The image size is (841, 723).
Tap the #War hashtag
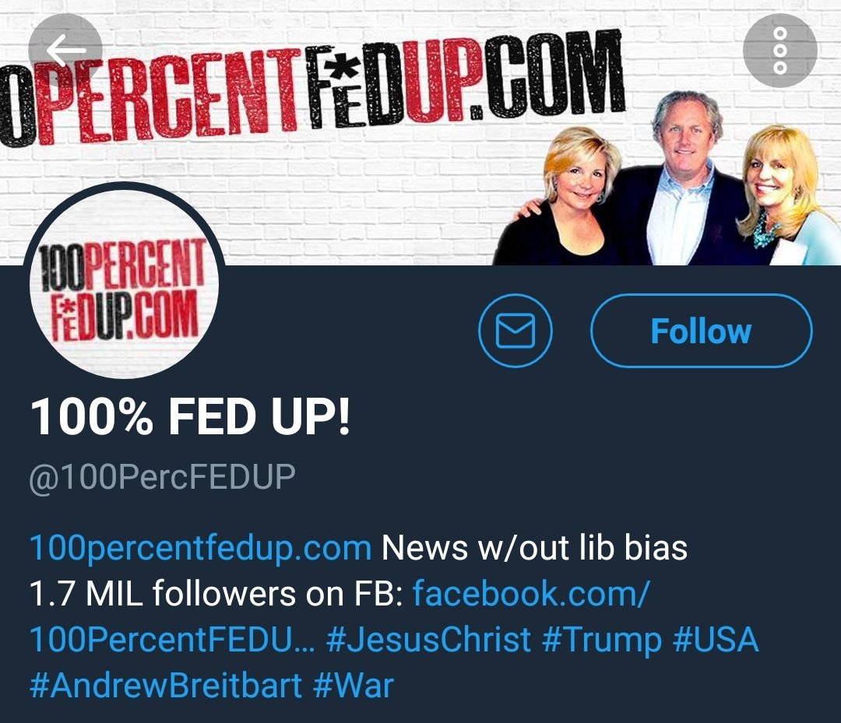click(x=354, y=686)
